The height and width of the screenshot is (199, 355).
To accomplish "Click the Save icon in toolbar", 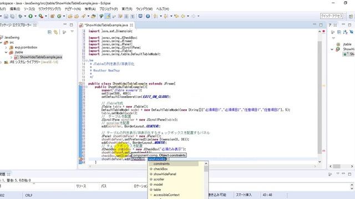I will [6, 16].
